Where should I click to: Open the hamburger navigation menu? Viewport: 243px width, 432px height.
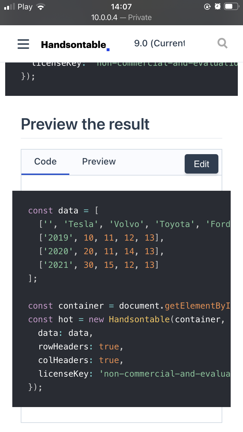click(23, 44)
